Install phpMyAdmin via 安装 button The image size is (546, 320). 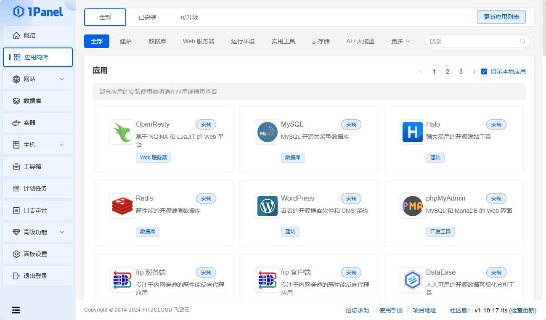[x=496, y=198]
